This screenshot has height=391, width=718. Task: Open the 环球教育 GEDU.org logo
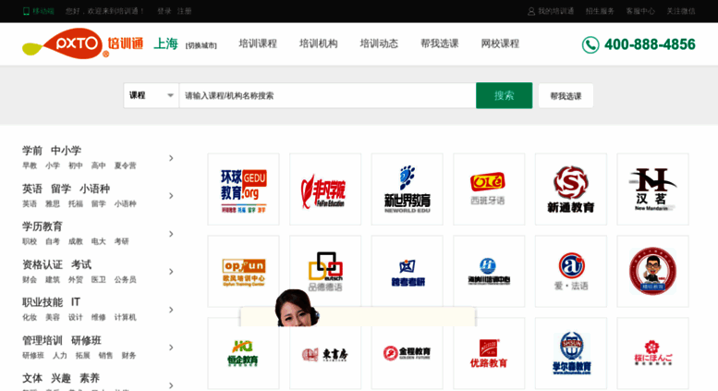[x=243, y=189]
